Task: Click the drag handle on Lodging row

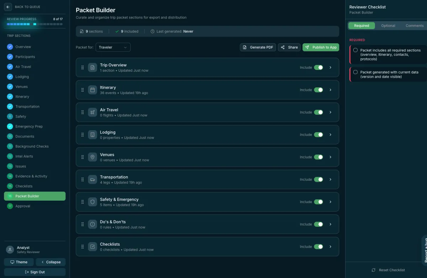Action: point(83,135)
